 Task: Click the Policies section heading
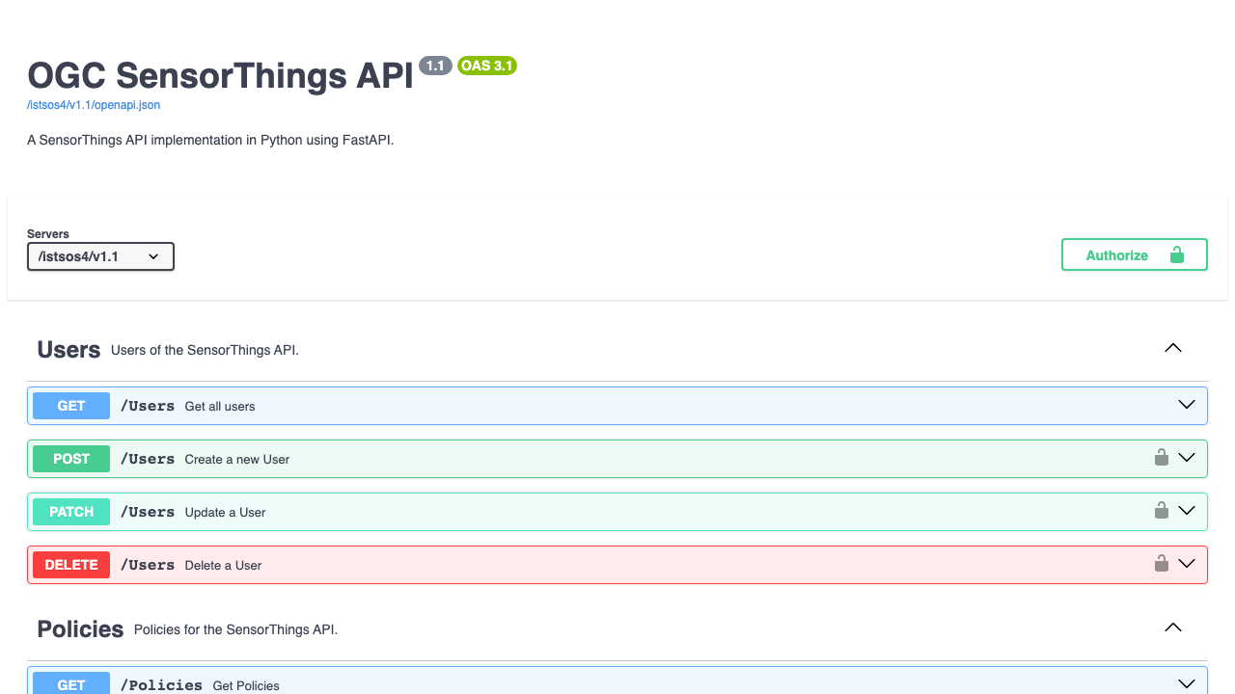[80, 629]
